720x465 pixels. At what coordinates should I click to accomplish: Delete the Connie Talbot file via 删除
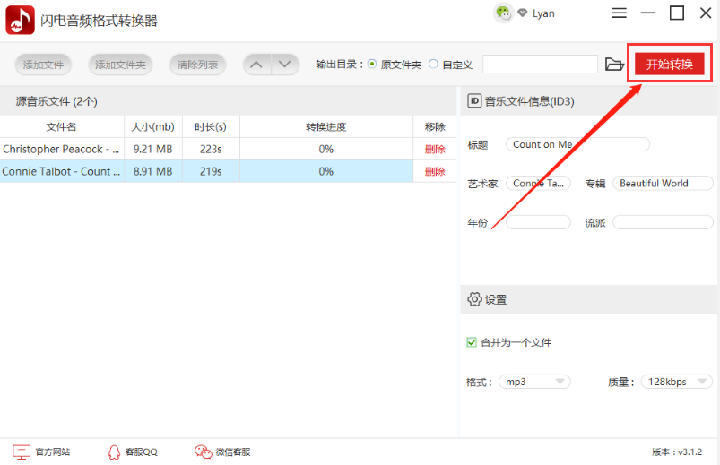coord(434,171)
